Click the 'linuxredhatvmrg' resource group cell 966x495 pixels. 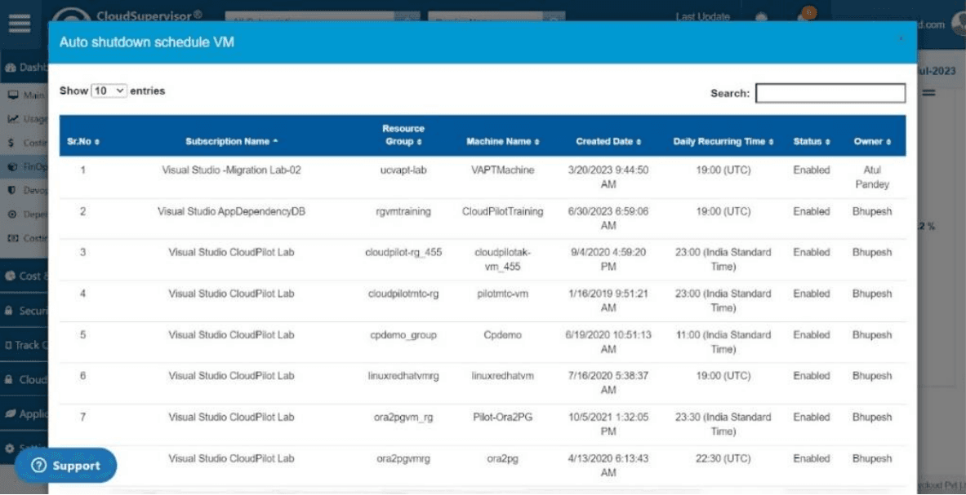[403, 376]
